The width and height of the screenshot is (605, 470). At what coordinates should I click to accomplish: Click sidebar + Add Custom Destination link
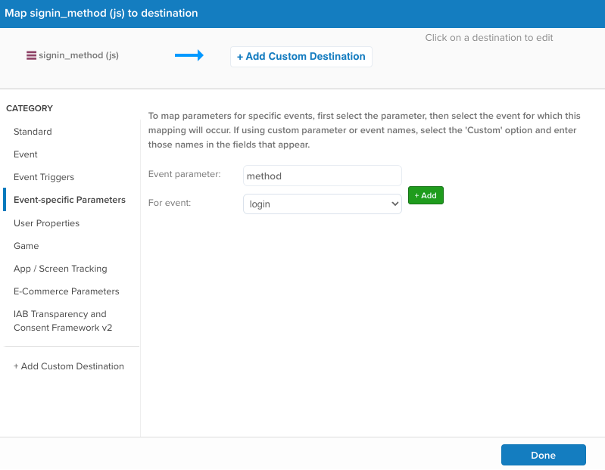click(69, 366)
